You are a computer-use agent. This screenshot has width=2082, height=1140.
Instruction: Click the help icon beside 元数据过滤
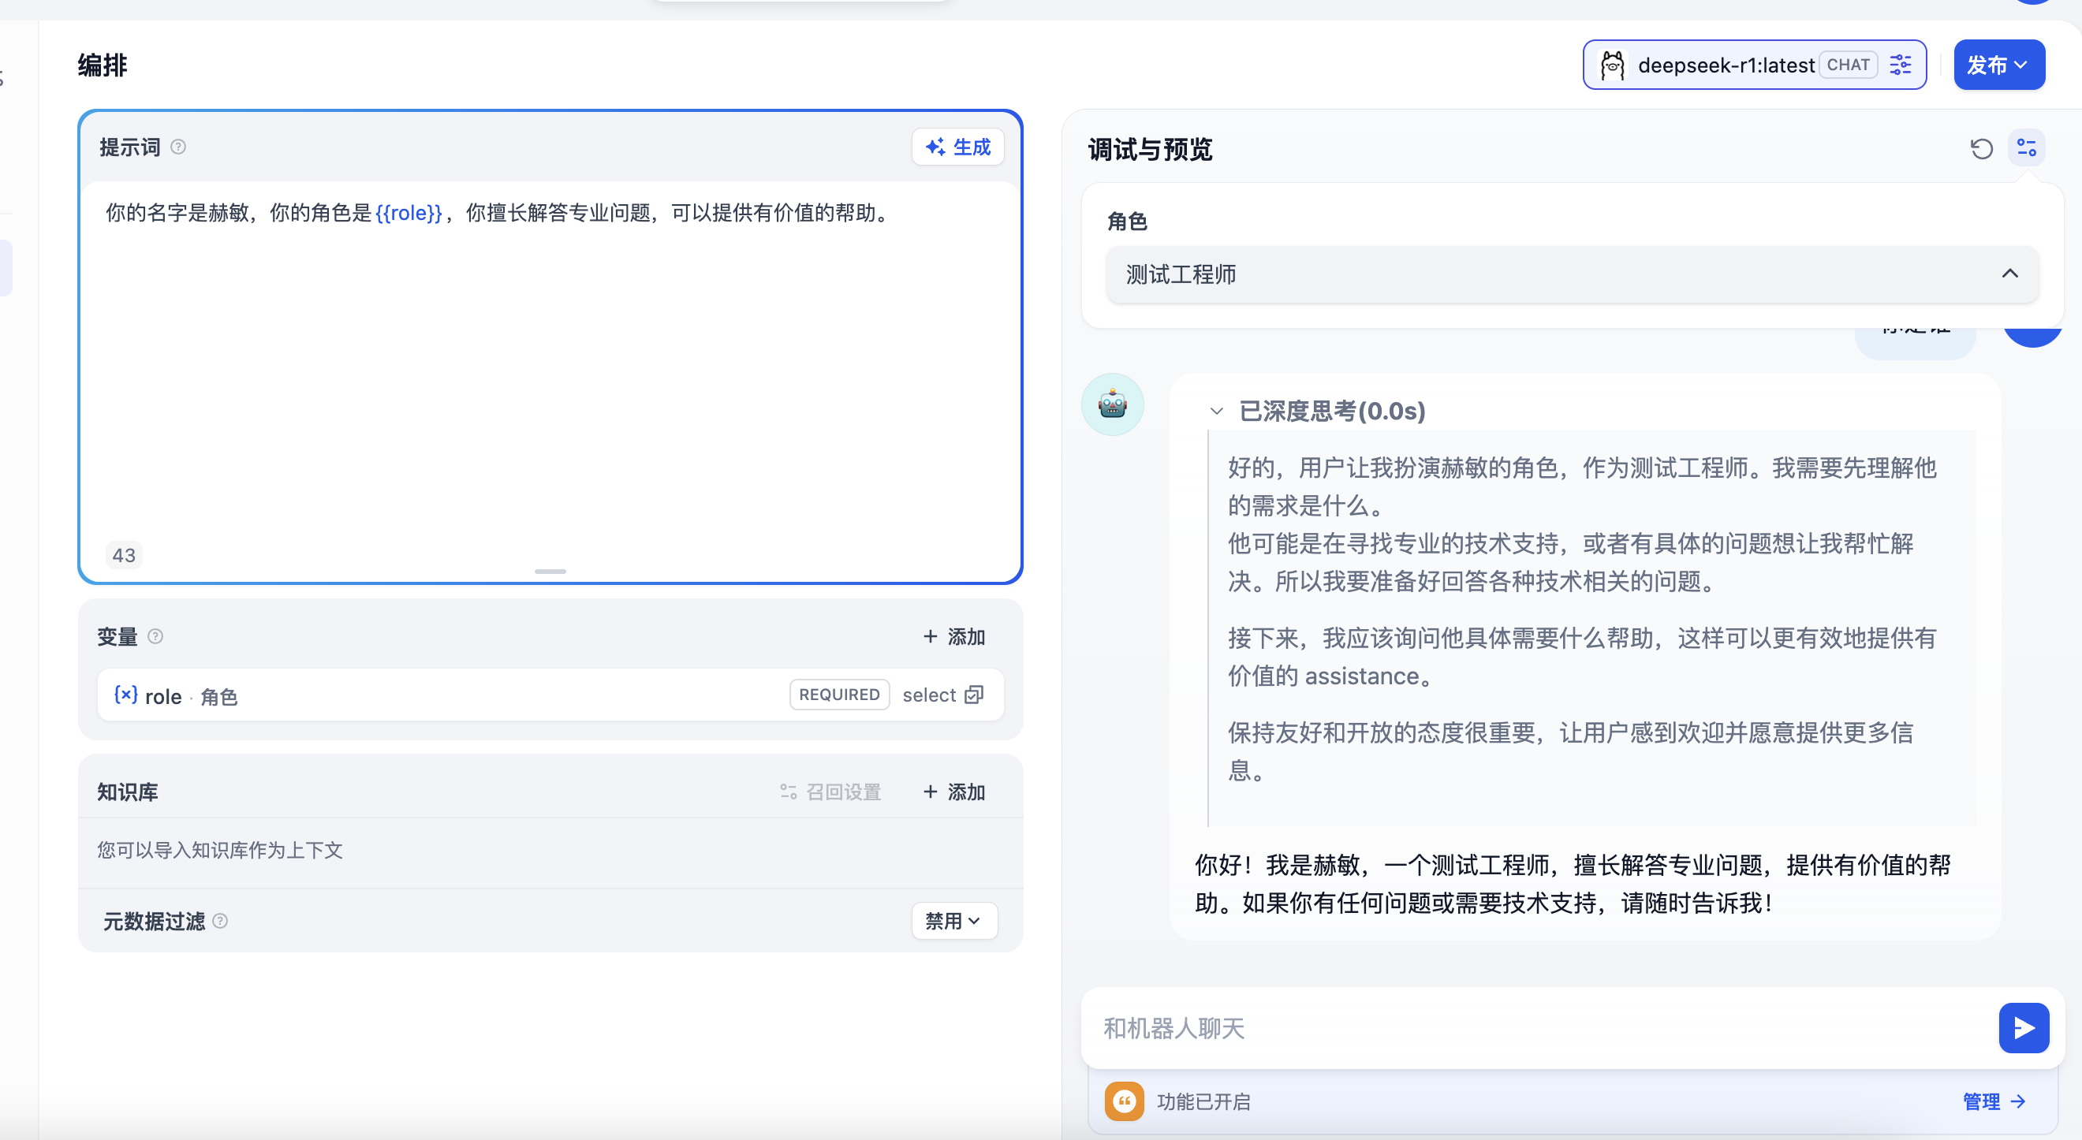(220, 921)
